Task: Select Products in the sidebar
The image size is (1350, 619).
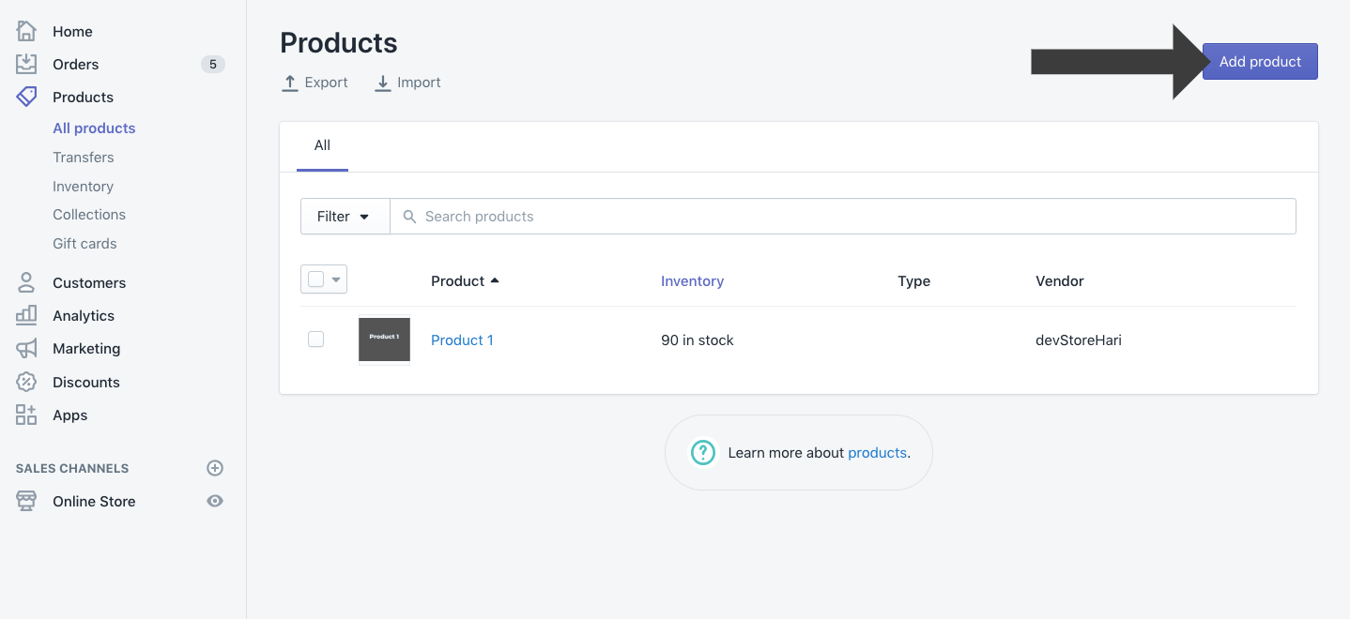Action: click(x=83, y=97)
